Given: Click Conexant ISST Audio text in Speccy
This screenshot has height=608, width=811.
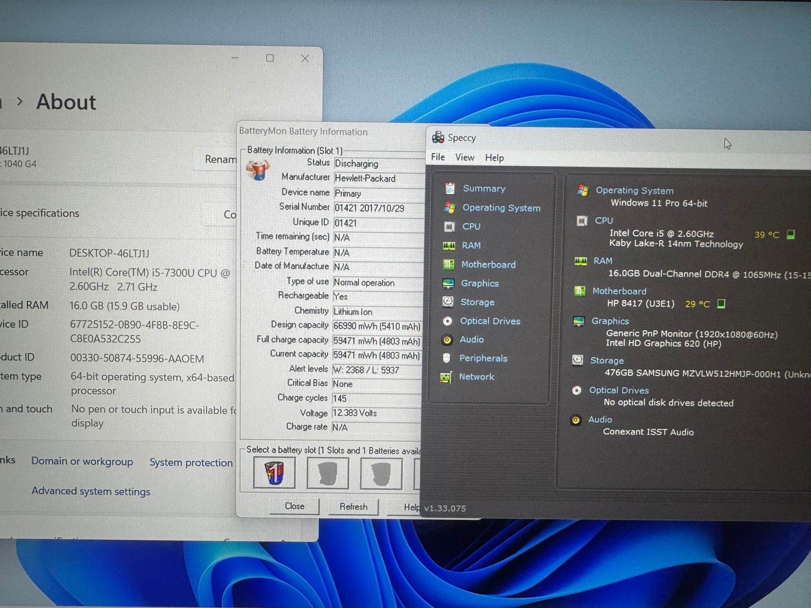Looking at the screenshot, I should pyautogui.click(x=648, y=432).
